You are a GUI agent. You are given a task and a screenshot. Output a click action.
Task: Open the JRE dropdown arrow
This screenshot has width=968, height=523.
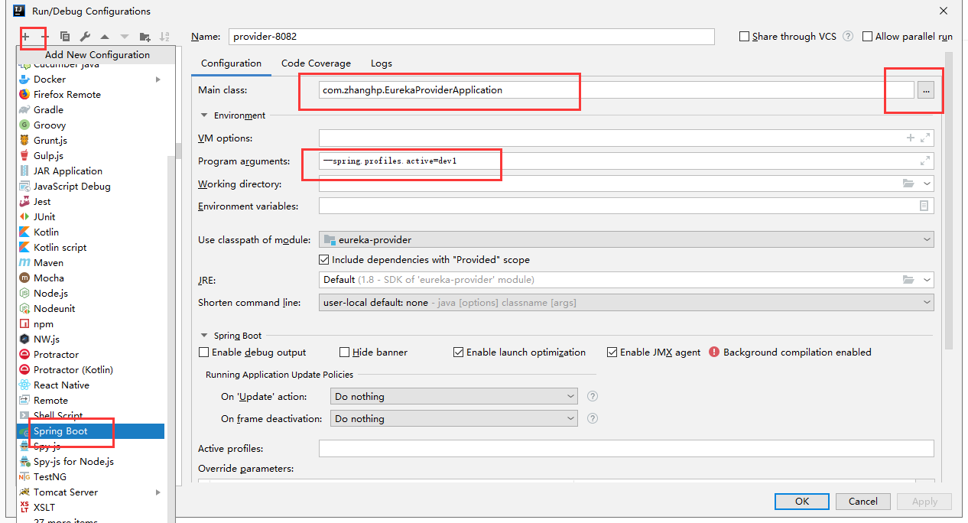click(927, 280)
